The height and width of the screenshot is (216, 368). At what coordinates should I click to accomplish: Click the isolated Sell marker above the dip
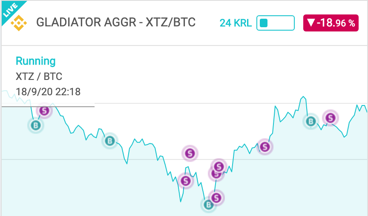pos(190,153)
